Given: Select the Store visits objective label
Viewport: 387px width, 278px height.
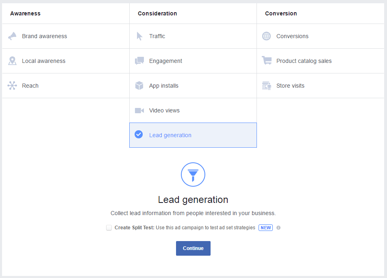Looking at the screenshot, I should pos(290,86).
